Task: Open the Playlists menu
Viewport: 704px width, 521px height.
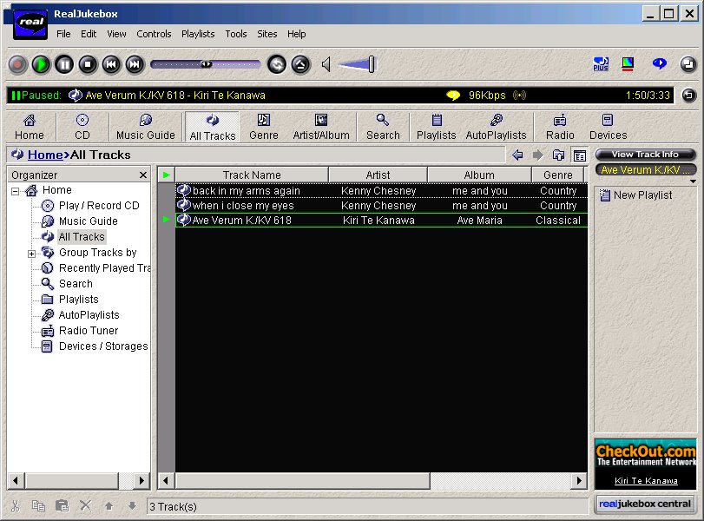Action: click(198, 34)
